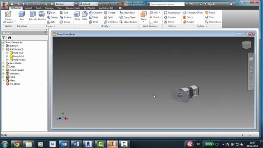Select the Circular pattern tool
This screenshot has width=263, height=148.
pyautogui.click(x=170, y=17)
